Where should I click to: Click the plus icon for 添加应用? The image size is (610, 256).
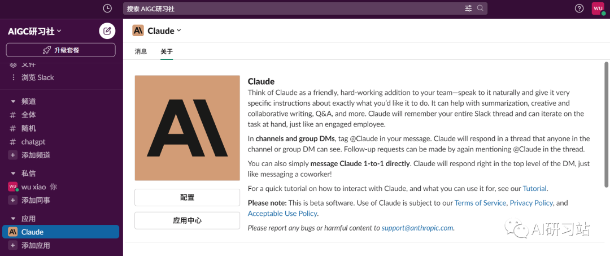click(x=13, y=245)
